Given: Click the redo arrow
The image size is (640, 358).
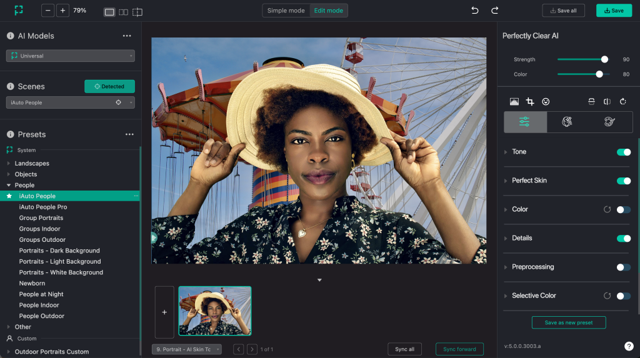Looking at the screenshot, I should [495, 11].
